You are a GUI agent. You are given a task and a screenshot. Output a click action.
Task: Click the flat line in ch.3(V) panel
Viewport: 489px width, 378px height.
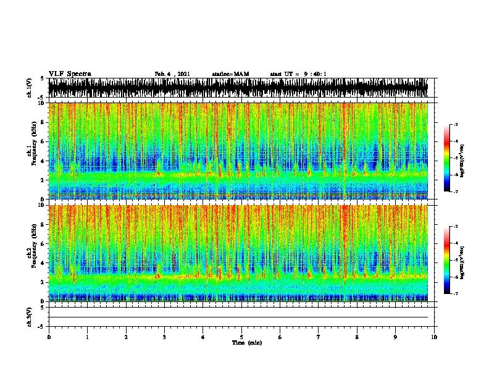coord(238,317)
